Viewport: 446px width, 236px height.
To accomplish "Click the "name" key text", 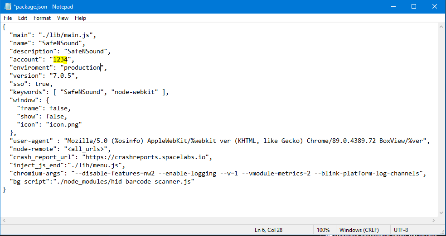I will point(20,43).
